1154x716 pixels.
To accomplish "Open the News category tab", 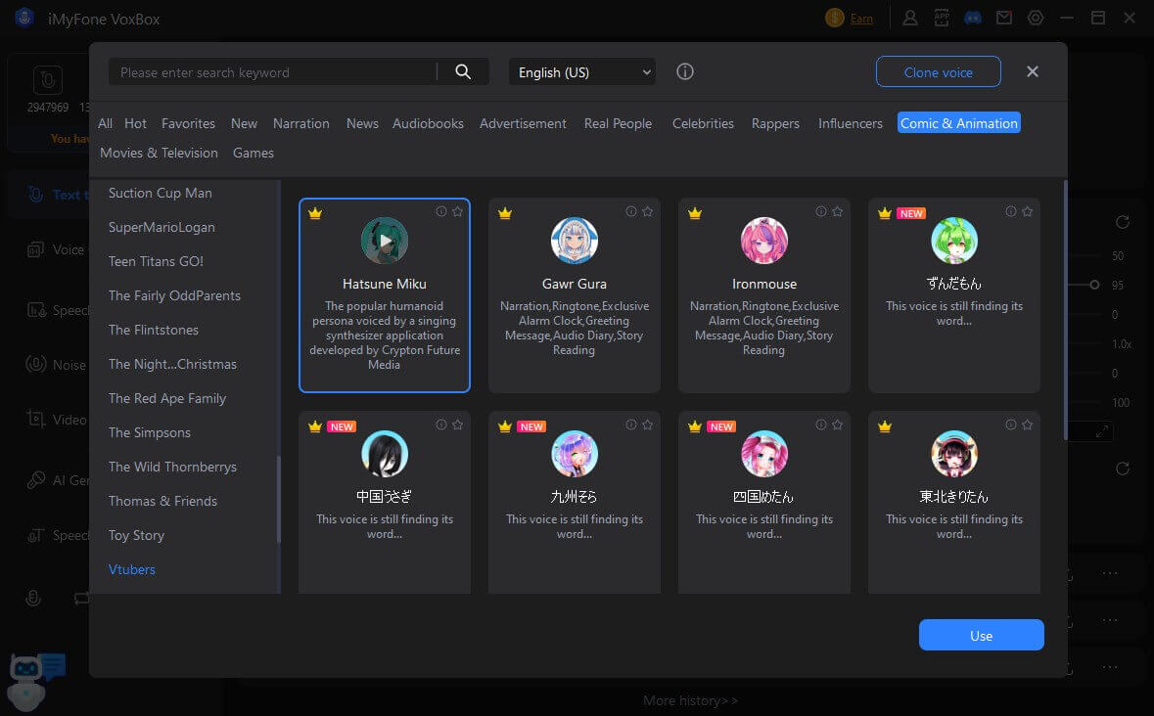I will [x=362, y=123].
